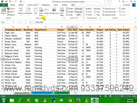Viewport: 137px width, 103px height.
Task: Toggle Gridlines View checkbox
Action: [87, 12]
